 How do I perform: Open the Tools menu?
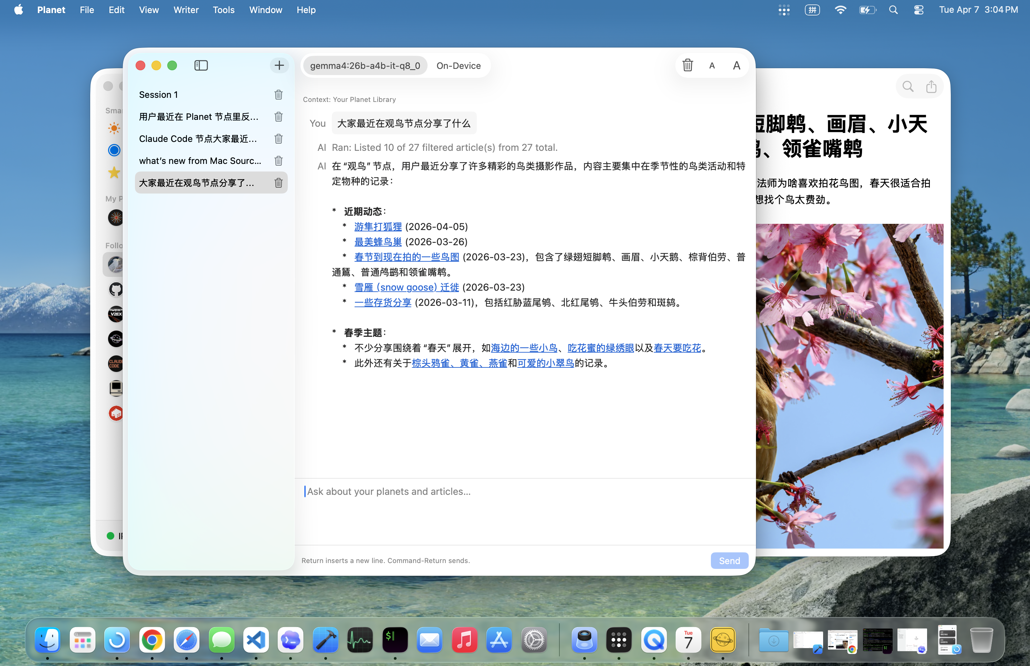click(x=223, y=10)
